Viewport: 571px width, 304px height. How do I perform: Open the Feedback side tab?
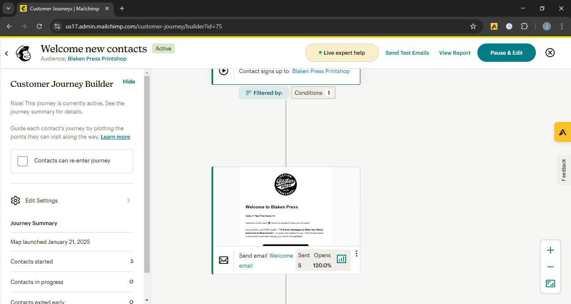(564, 170)
